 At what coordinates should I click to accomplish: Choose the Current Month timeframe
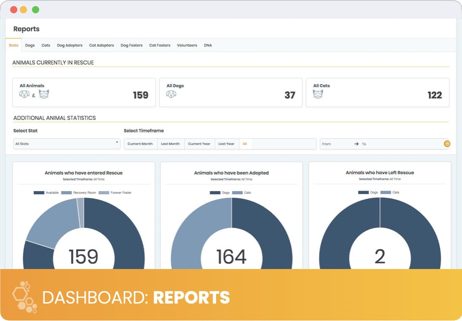[140, 144]
